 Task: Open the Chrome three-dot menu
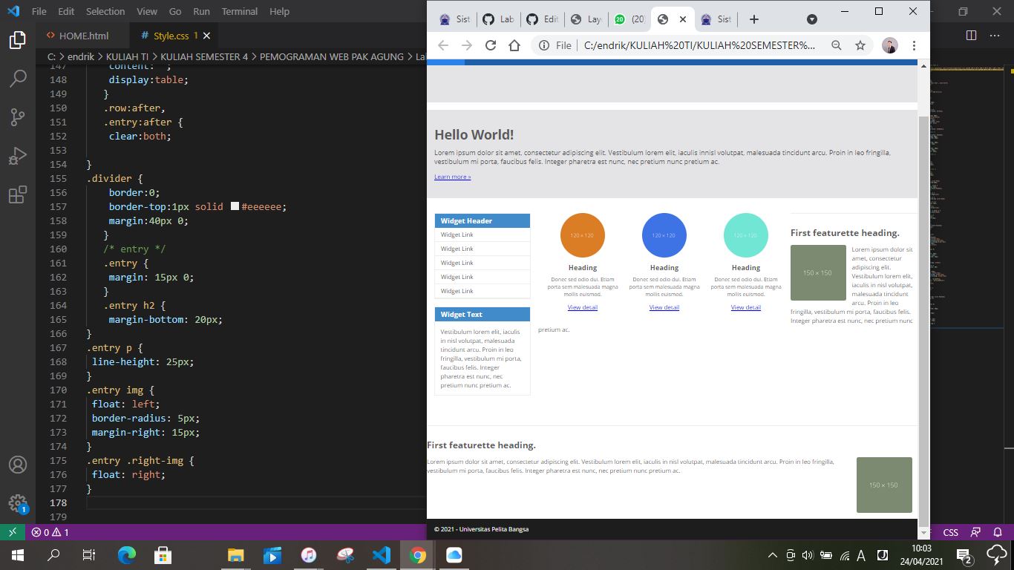[x=915, y=45]
